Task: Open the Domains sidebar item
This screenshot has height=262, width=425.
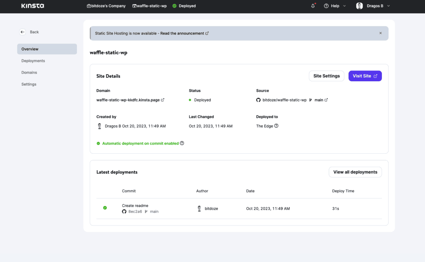Action: 29,73
